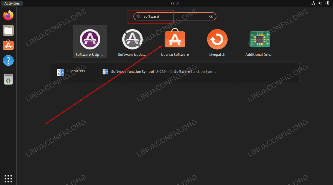
Task: Focus the search field containing software
Action: [175, 16]
